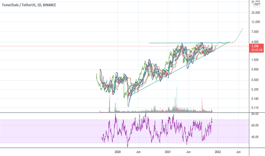Click the Jun label after 2022
This screenshot has height=156, width=265.
pos(238,152)
